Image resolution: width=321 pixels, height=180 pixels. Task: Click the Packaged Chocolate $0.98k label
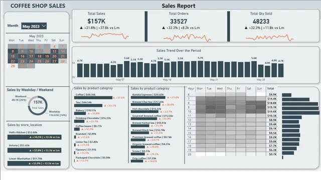click(x=93, y=157)
